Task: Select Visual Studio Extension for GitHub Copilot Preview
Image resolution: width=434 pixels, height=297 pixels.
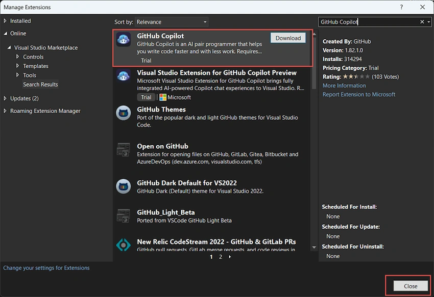Action: tap(216, 73)
